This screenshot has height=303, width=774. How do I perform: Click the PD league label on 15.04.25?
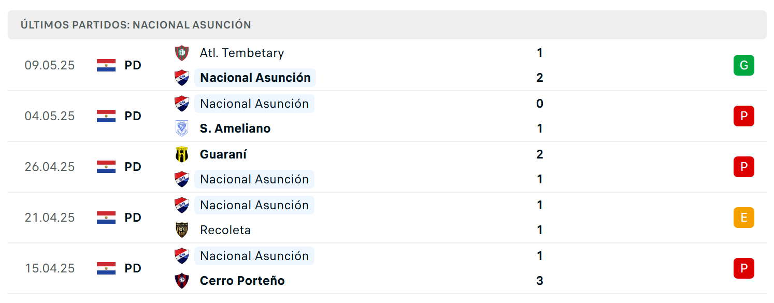tap(133, 268)
